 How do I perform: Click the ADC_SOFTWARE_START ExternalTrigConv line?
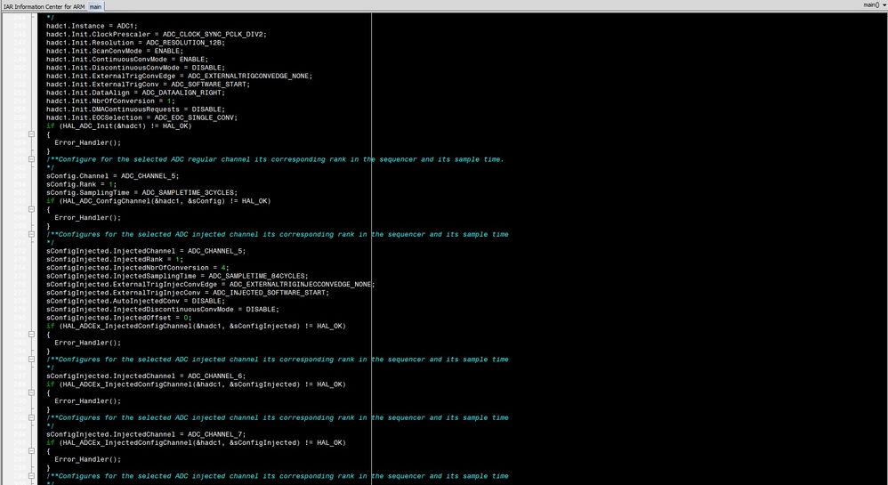tap(148, 85)
